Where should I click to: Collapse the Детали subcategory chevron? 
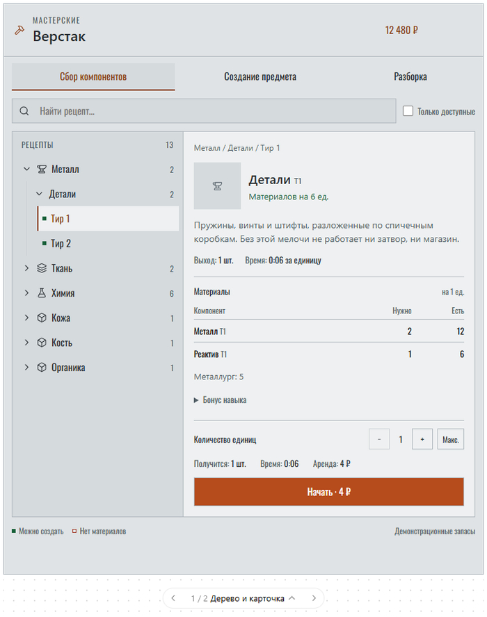click(39, 194)
